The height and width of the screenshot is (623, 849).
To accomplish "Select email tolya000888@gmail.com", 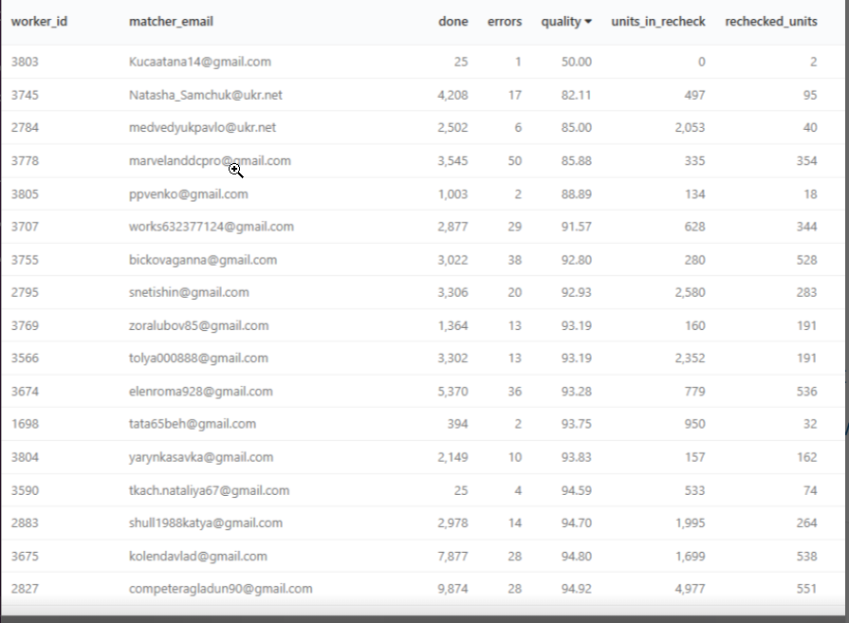I will click(198, 358).
